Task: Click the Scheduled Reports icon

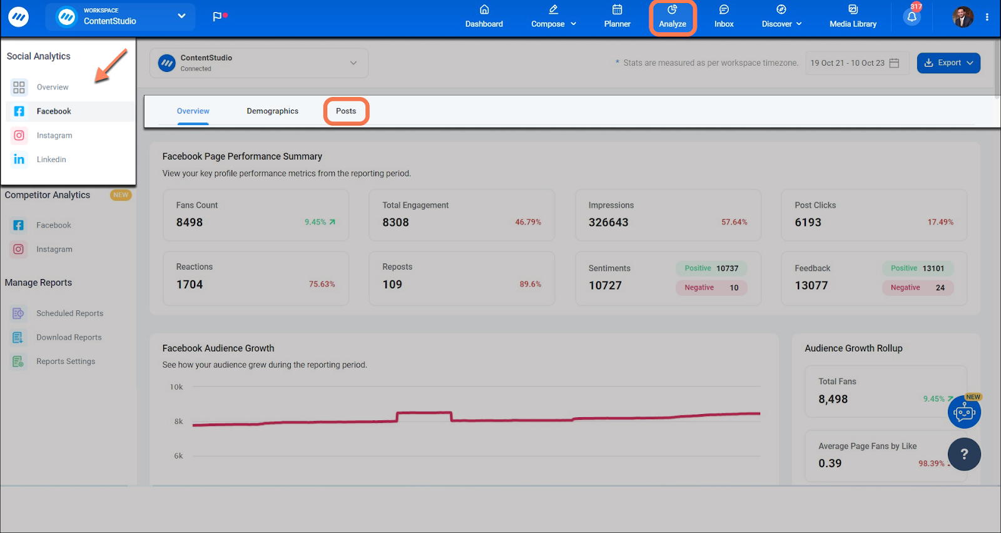Action: pos(18,313)
